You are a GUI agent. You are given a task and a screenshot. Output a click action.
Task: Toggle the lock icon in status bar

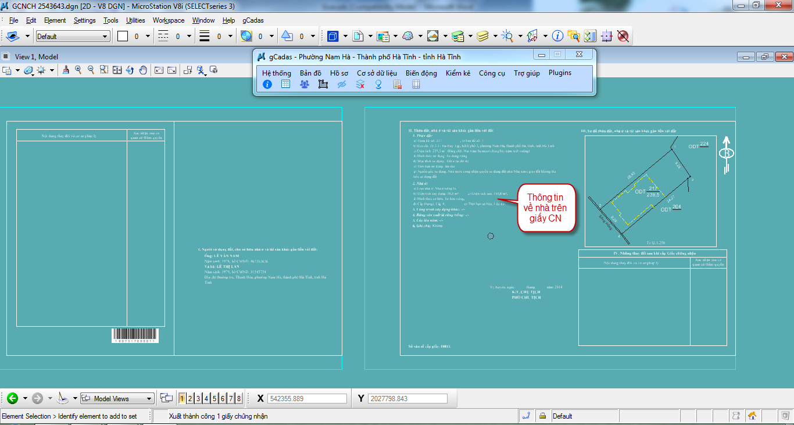tap(542, 416)
